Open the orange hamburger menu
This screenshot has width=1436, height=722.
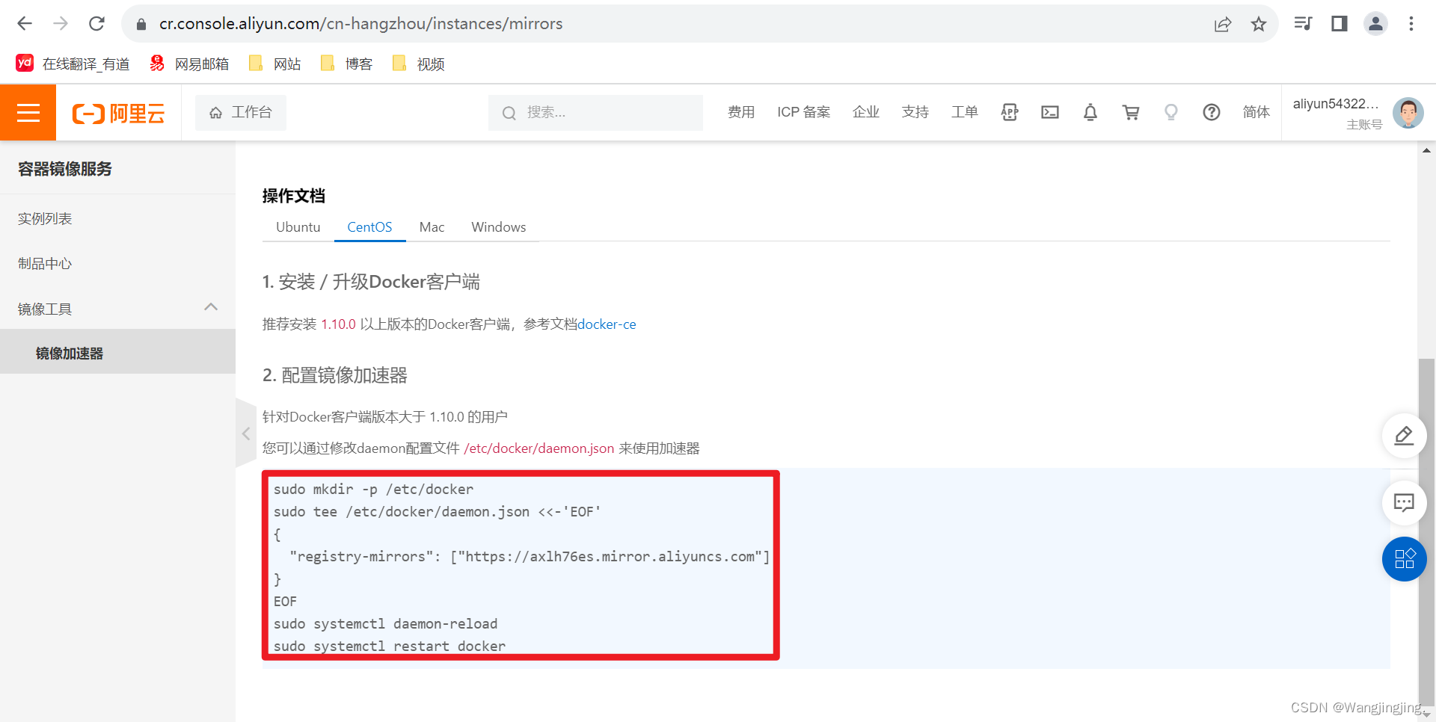(28, 113)
